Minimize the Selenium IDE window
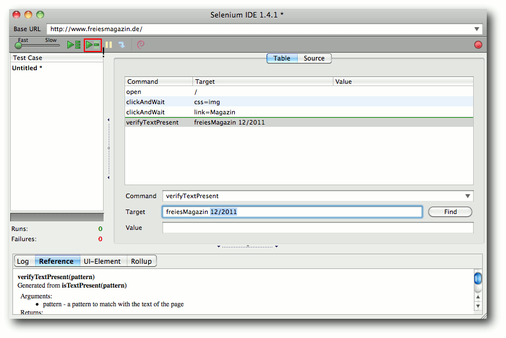Viewport: 506px width, 338px height. (28, 15)
